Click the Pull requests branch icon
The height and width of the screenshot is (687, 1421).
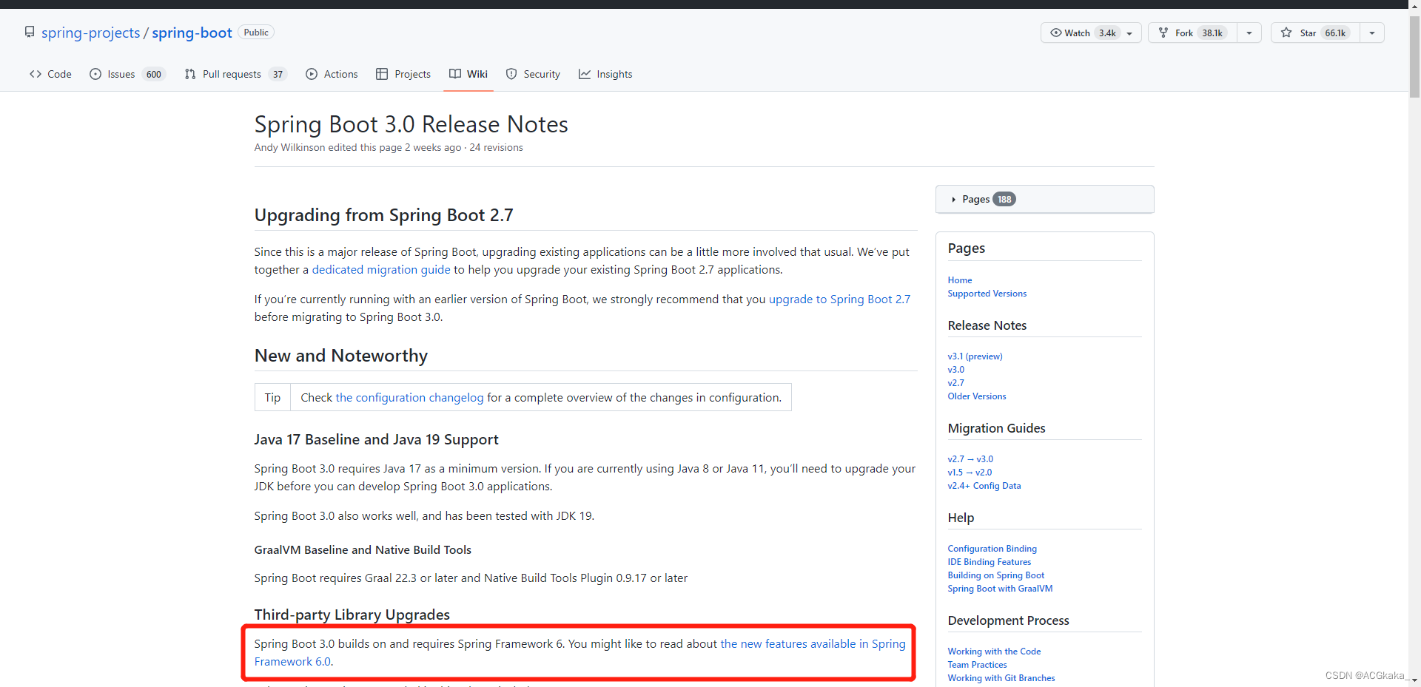[190, 74]
